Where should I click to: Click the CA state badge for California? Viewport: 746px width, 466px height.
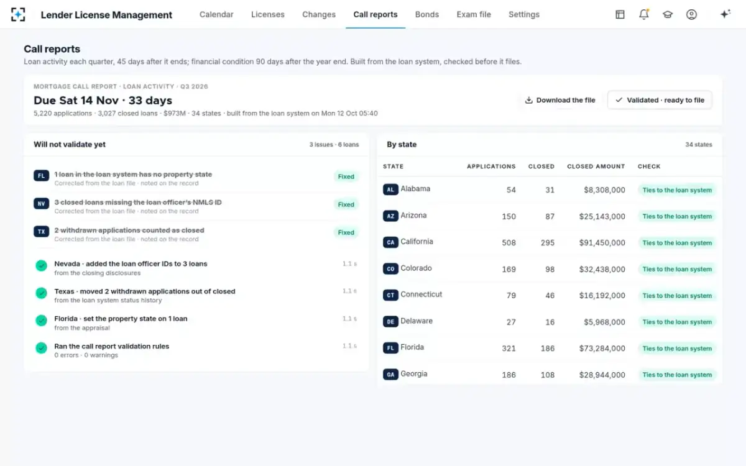[x=390, y=242]
